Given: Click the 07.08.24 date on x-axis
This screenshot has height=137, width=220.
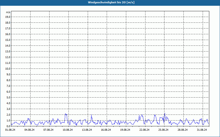Looking at the screenshot, I should 48,130.
